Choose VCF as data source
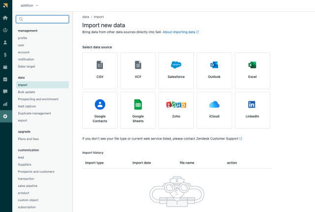Screen dimensions: 315x212 138,71
